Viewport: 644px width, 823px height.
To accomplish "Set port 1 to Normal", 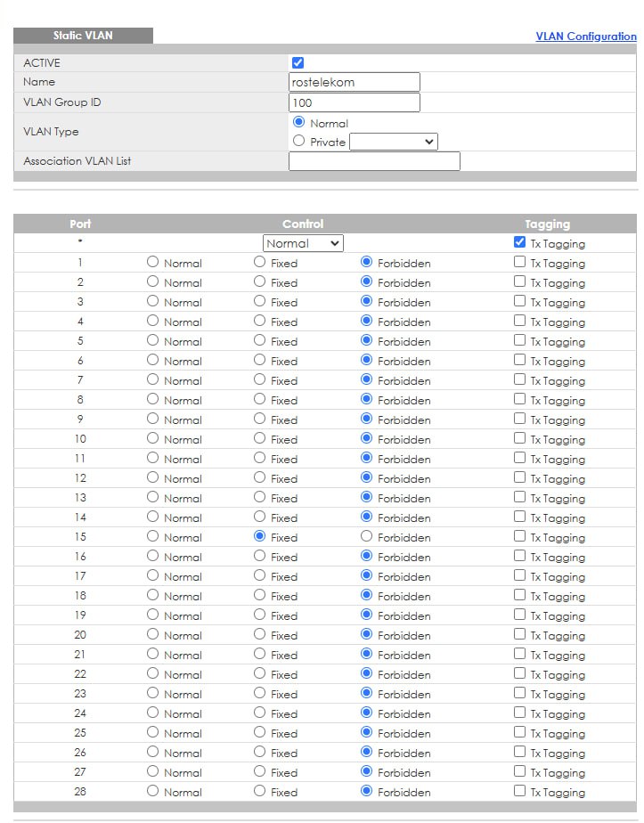I will [152, 261].
